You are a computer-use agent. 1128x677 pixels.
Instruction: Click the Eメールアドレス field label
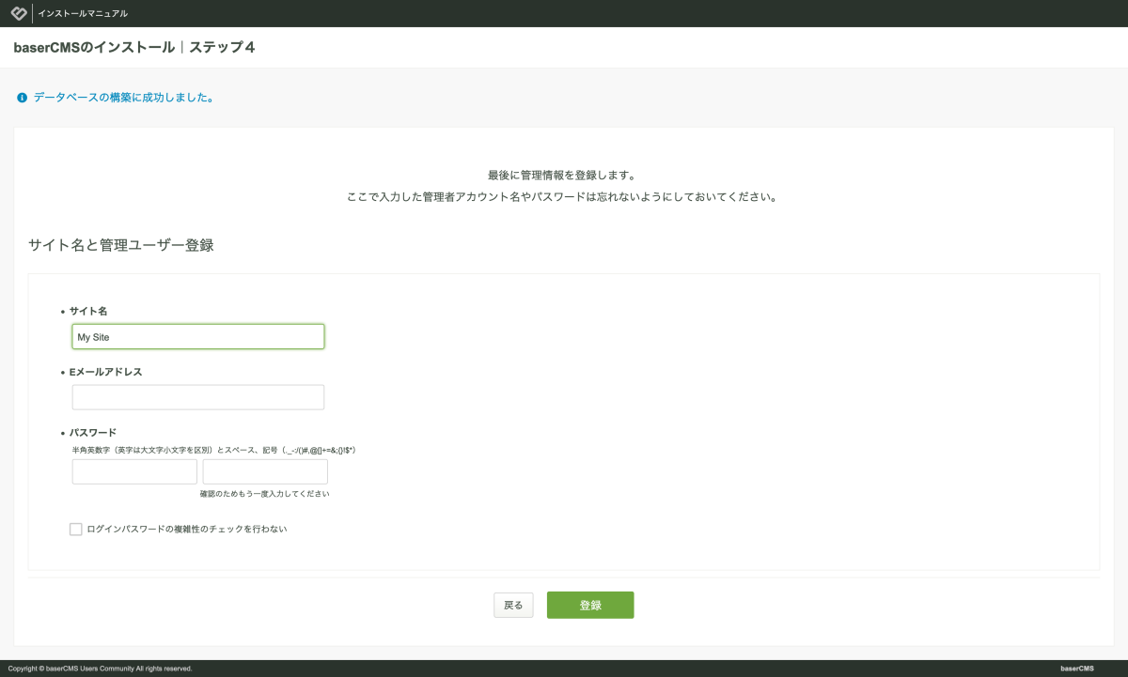[105, 372]
